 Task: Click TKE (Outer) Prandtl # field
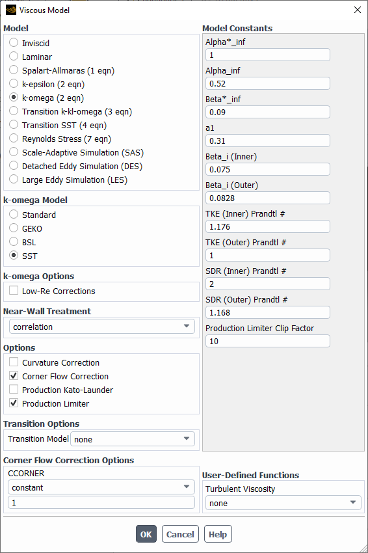coord(268,255)
